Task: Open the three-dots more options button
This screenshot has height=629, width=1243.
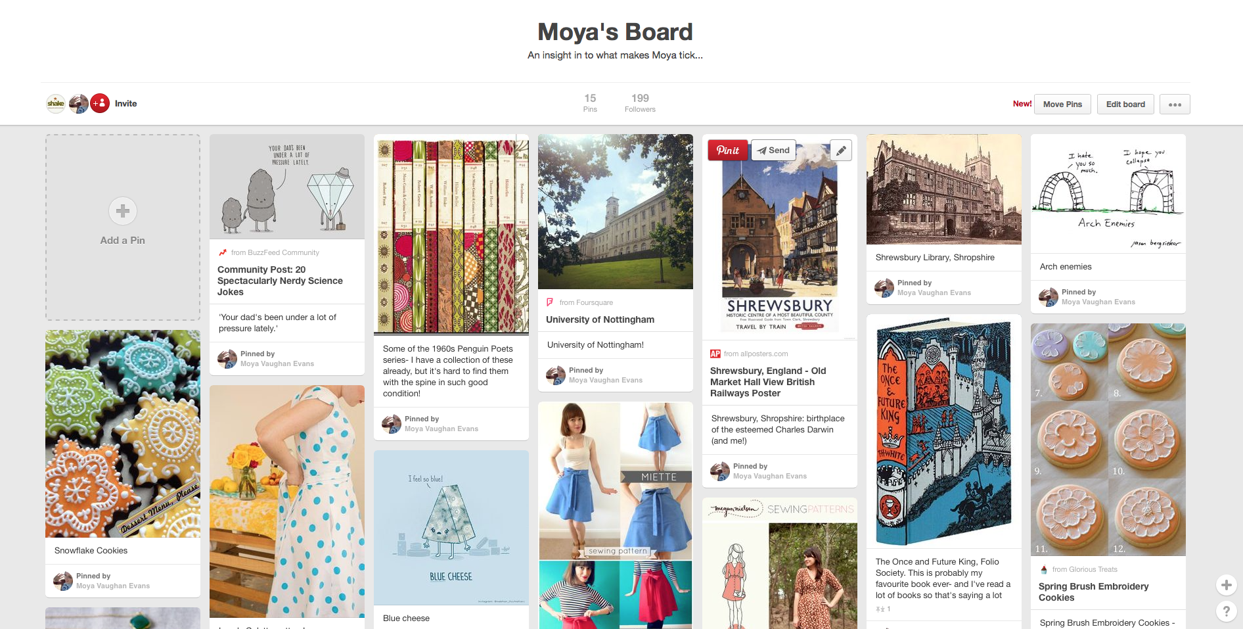Action: click(x=1175, y=104)
